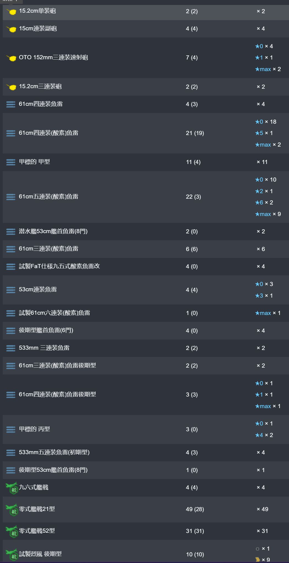Click fighter plane icon beside 九六式艦戦

coord(12,488)
